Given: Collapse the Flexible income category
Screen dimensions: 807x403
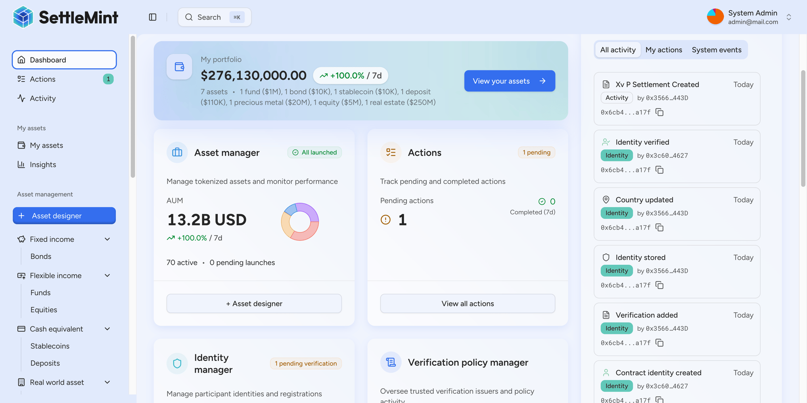Looking at the screenshot, I should click(x=107, y=275).
